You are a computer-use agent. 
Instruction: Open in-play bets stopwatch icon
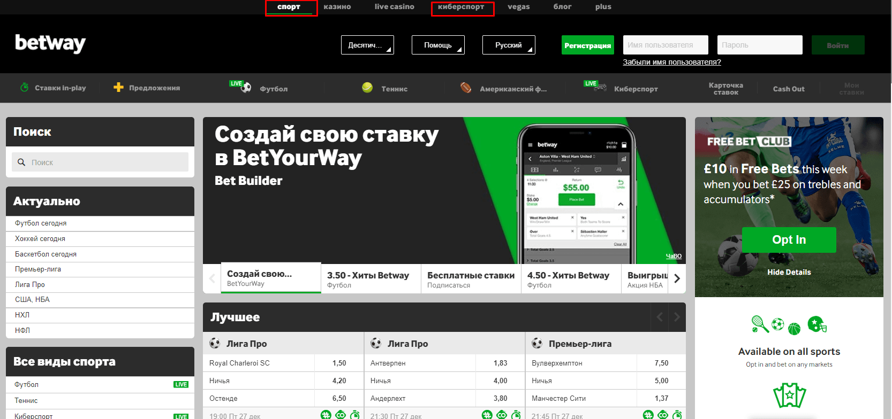pos(24,87)
